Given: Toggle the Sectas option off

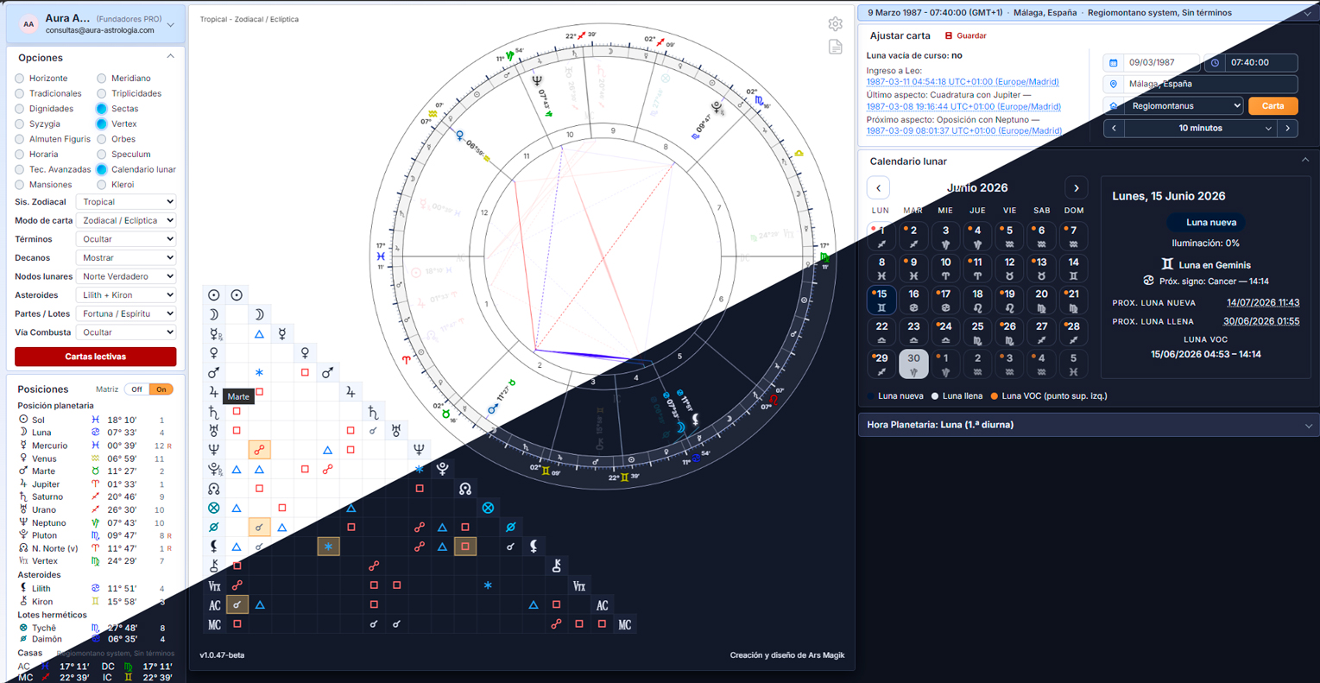Looking at the screenshot, I should 102,109.
